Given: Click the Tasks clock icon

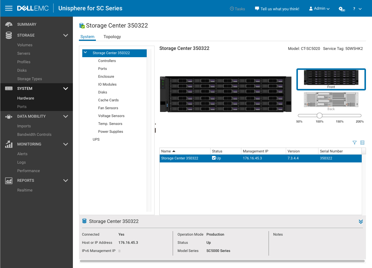Looking at the screenshot, I should pos(232,9).
